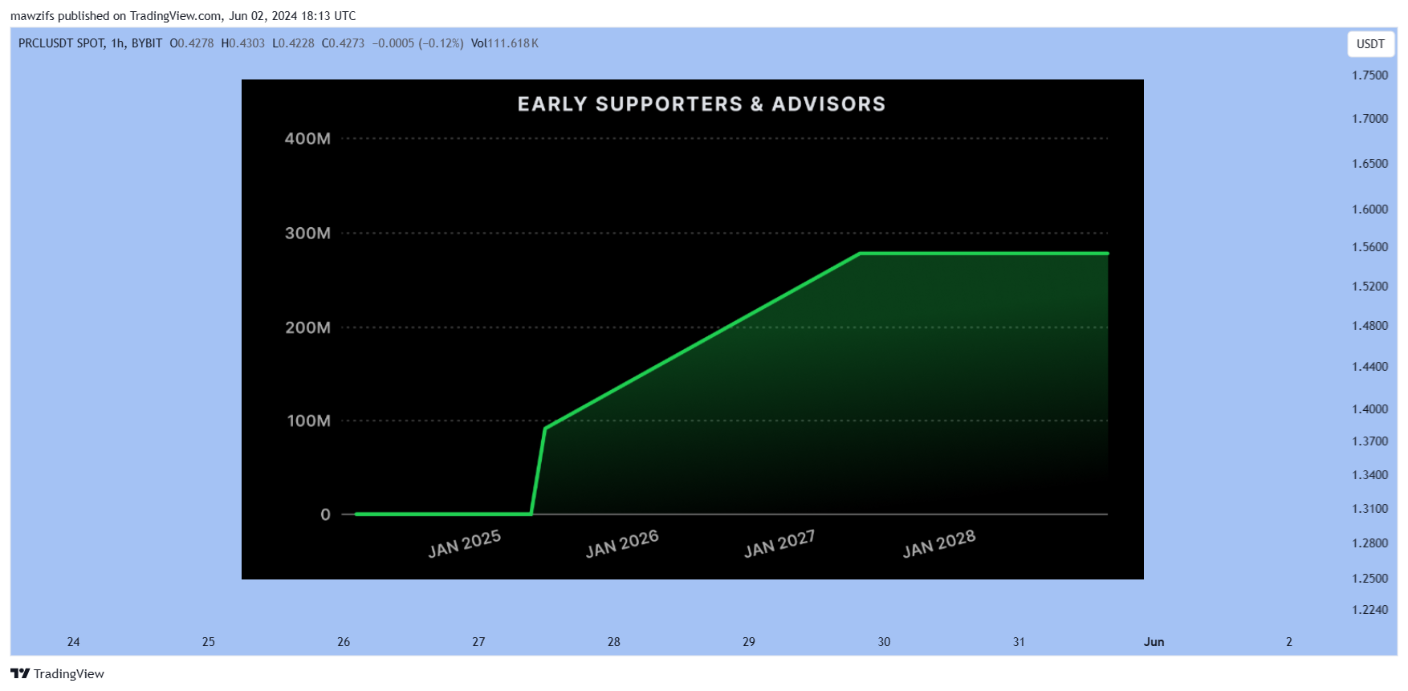The image size is (1408, 691).
Task: Click the 1.6000 price scale label
Action: (x=1370, y=209)
